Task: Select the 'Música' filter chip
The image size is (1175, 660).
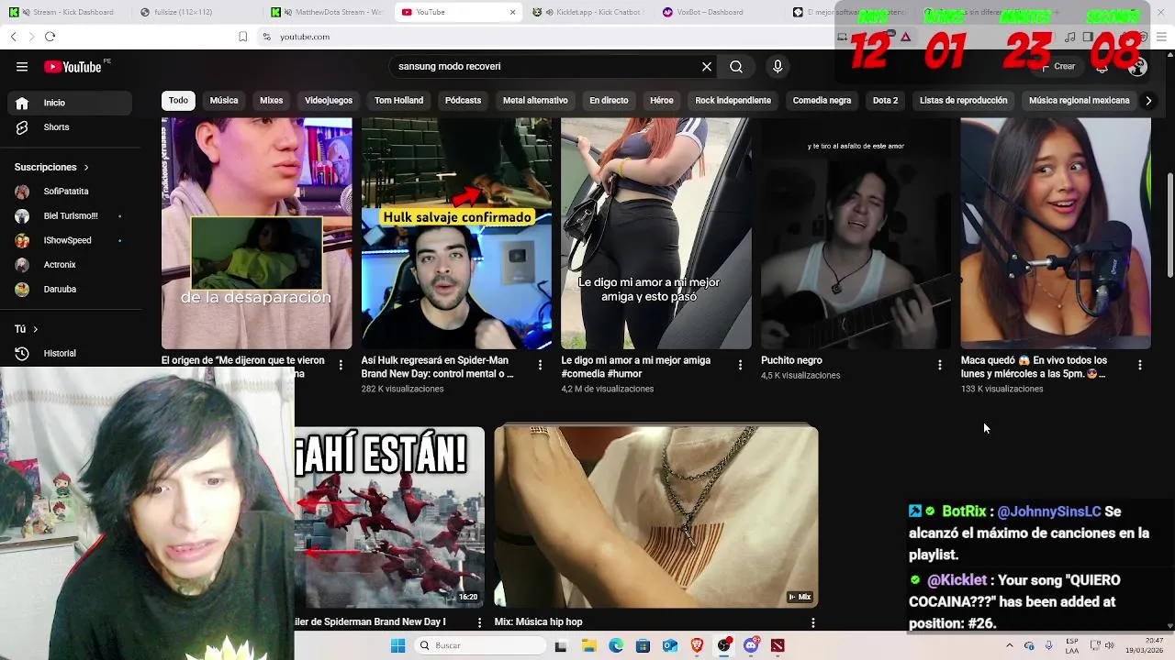Action: pyautogui.click(x=224, y=101)
